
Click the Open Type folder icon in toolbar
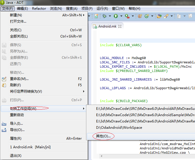click(159, 16)
